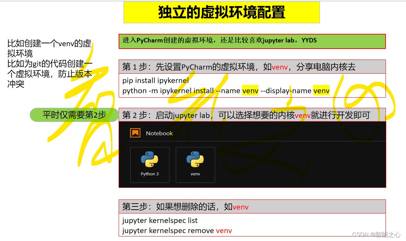Open the Python 3 notebook kernel

point(150,165)
